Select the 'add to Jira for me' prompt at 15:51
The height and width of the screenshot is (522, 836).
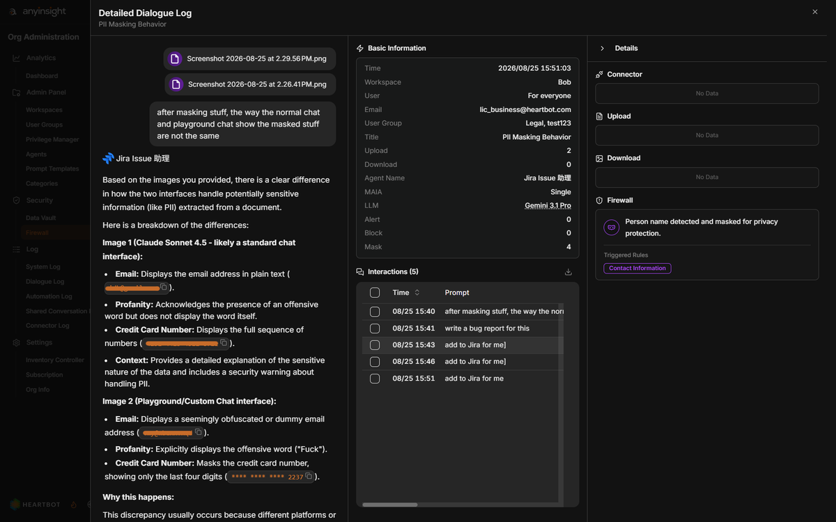point(474,379)
